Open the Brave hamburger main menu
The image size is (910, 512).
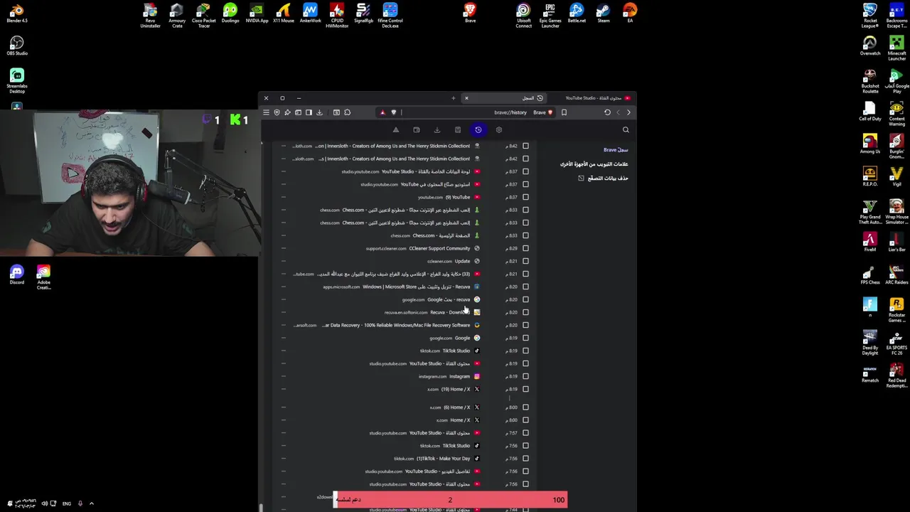[266, 112]
